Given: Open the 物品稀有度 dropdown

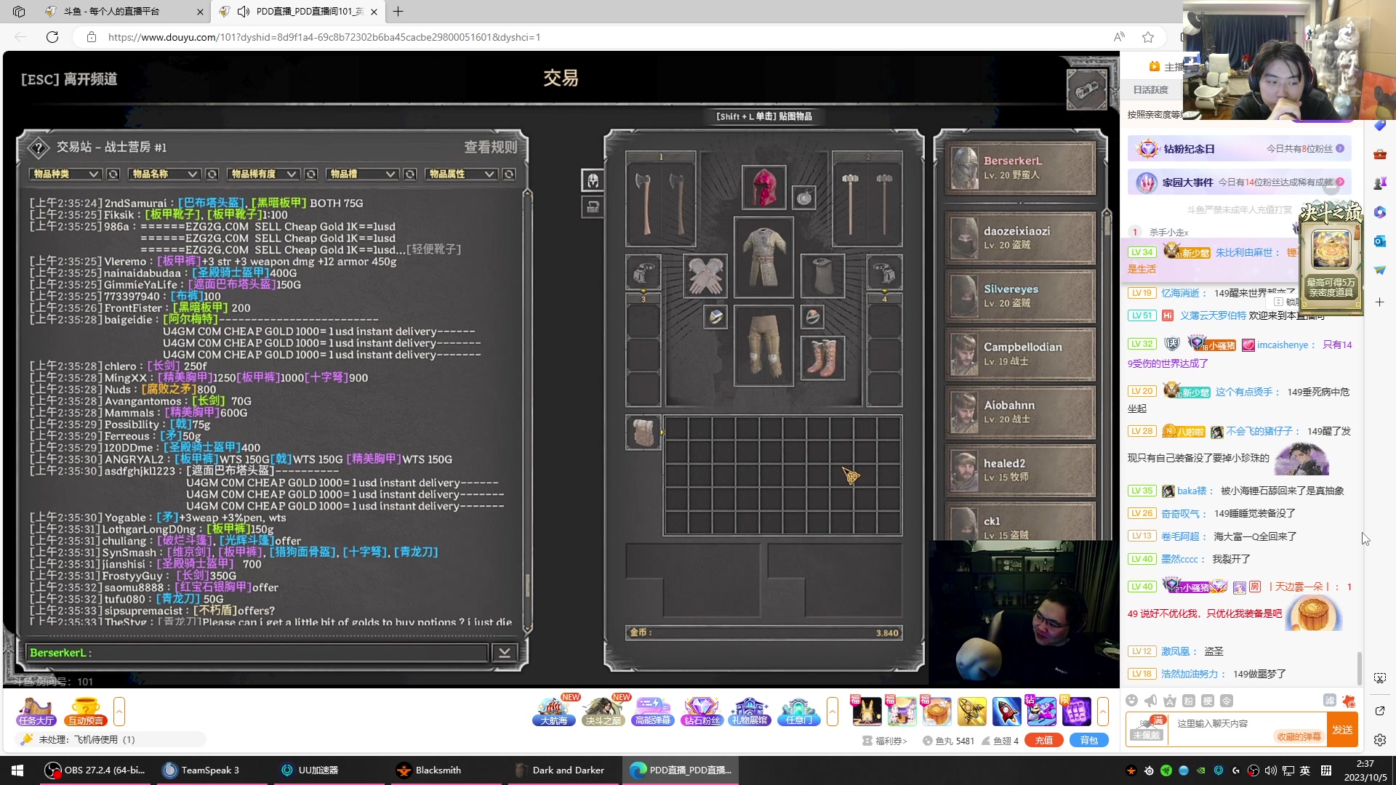Looking at the screenshot, I should 262,174.
